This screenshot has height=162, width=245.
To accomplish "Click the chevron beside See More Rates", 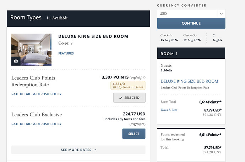I will 95,150.
